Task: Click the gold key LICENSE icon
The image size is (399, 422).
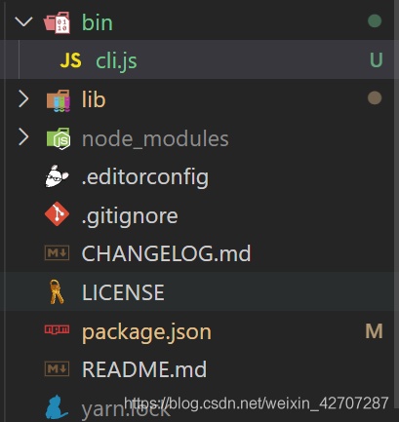Action: [x=57, y=291]
